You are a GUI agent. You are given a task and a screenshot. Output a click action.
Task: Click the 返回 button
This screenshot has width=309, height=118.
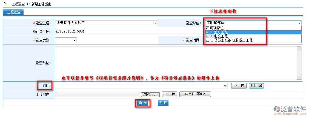[x=163, y=103]
